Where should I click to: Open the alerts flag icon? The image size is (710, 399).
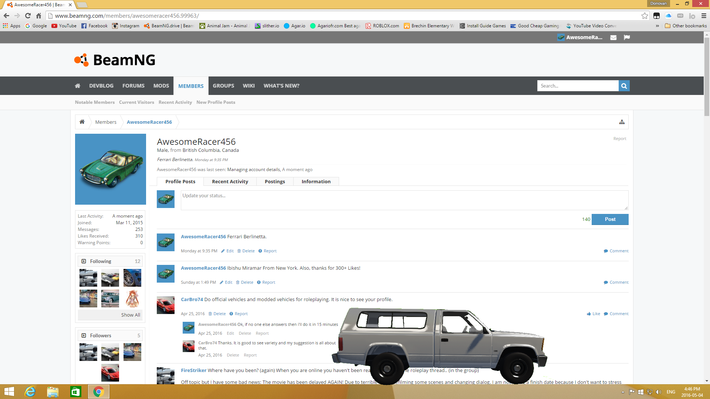[x=626, y=37]
